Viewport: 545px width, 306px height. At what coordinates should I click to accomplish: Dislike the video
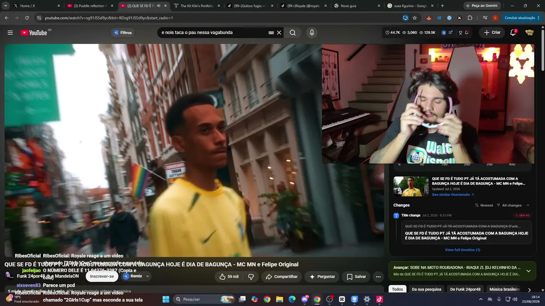[251, 277]
